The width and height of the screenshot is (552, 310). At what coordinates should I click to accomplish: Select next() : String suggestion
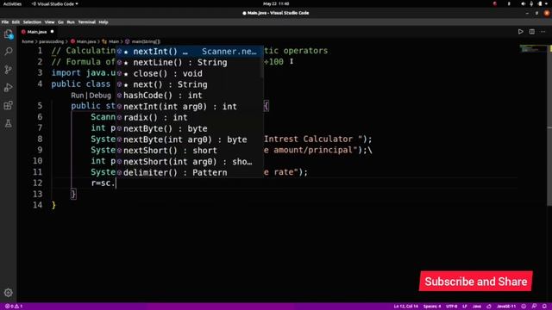(190, 84)
